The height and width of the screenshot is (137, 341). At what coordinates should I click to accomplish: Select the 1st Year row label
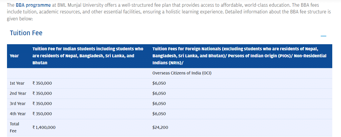click(17, 83)
